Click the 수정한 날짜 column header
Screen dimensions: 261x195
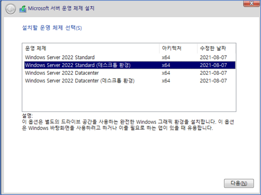(216, 48)
